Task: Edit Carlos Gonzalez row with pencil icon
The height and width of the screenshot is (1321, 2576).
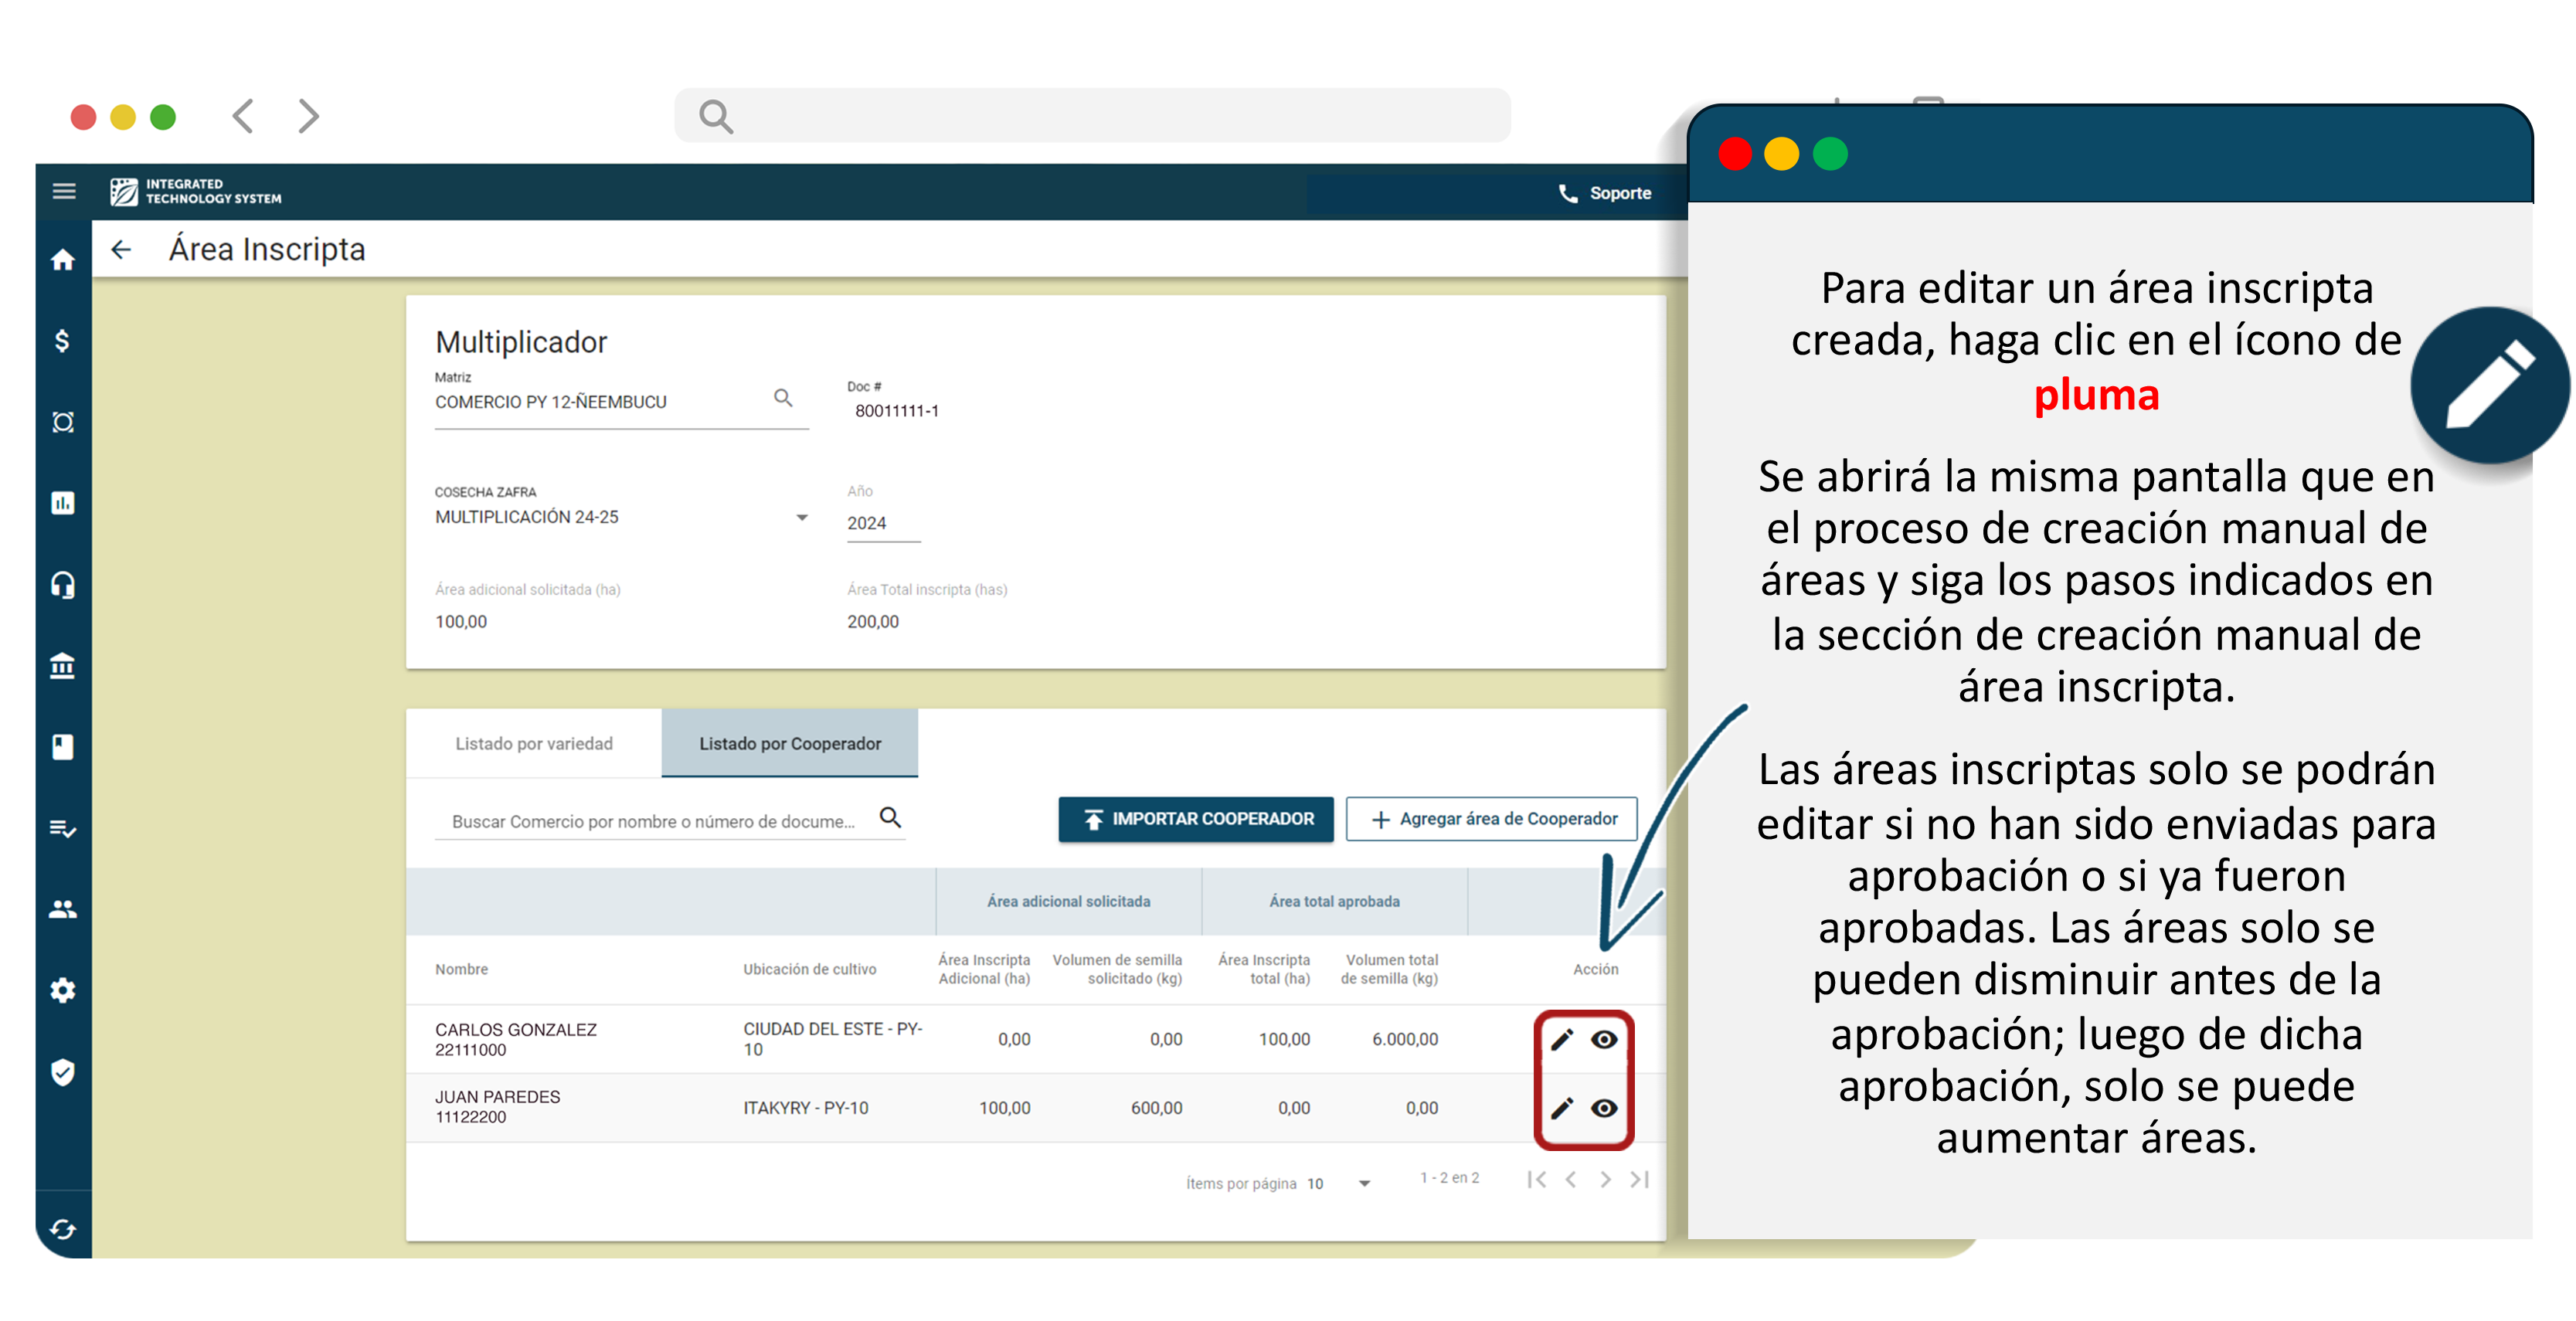Action: point(1562,1040)
